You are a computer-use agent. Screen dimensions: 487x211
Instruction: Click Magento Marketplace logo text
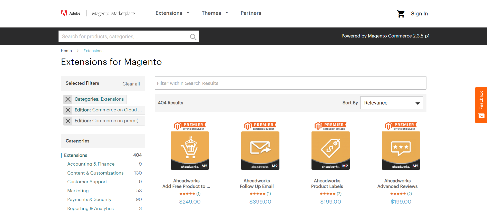coord(113,13)
